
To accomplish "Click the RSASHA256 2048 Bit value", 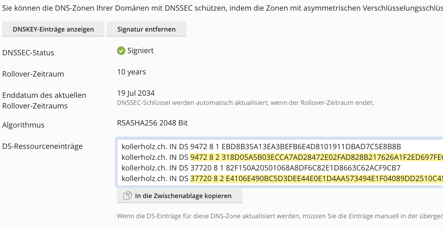I will tap(152, 123).
